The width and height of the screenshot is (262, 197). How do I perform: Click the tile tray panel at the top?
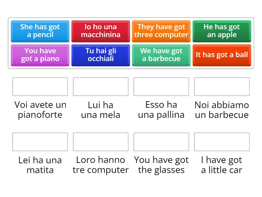(131, 43)
